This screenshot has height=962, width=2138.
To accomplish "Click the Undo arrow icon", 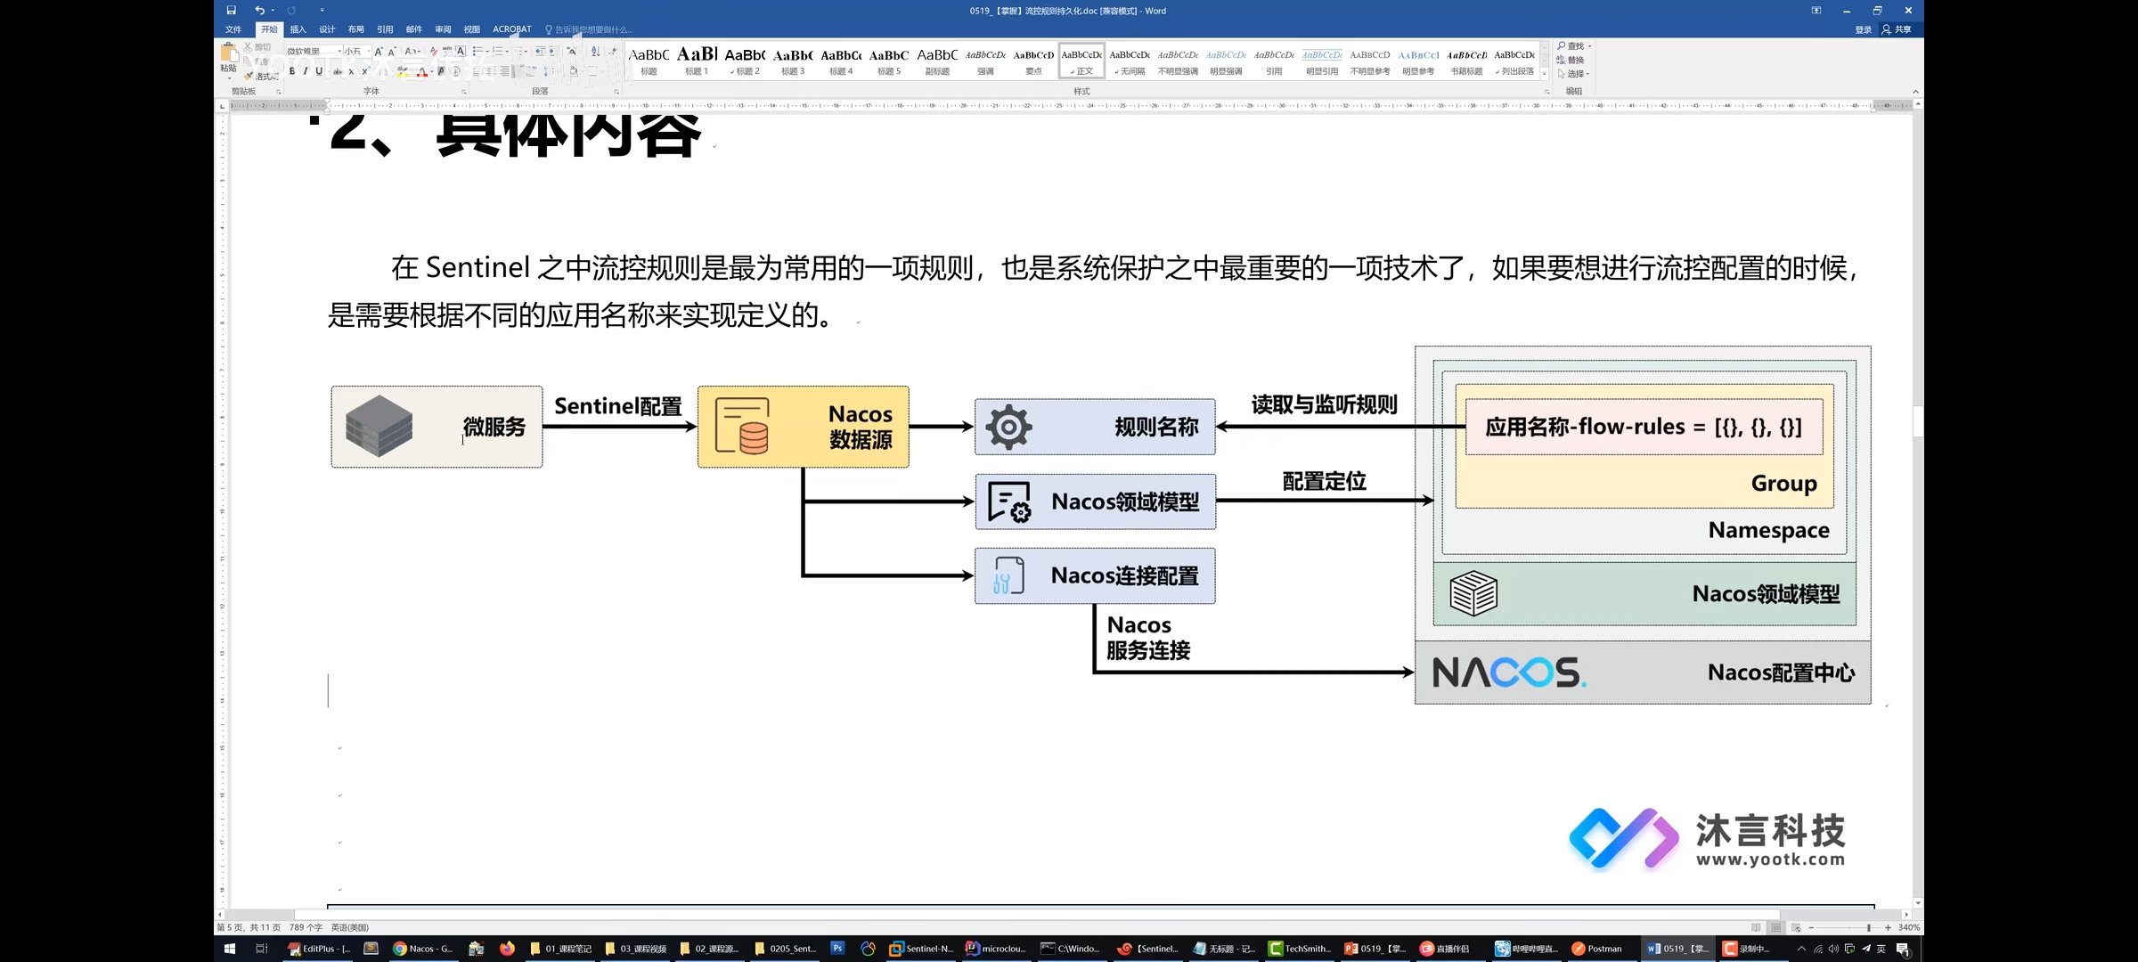I will [x=259, y=11].
